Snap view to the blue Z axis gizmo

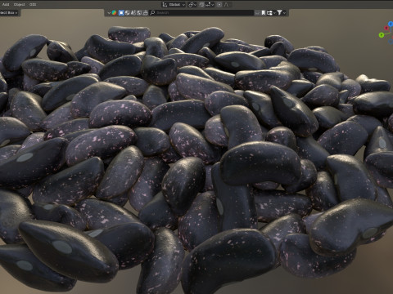pyautogui.click(x=391, y=24)
